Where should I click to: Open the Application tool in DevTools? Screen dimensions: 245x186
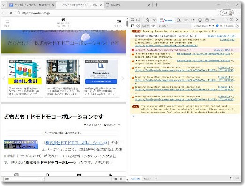click(207, 20)
